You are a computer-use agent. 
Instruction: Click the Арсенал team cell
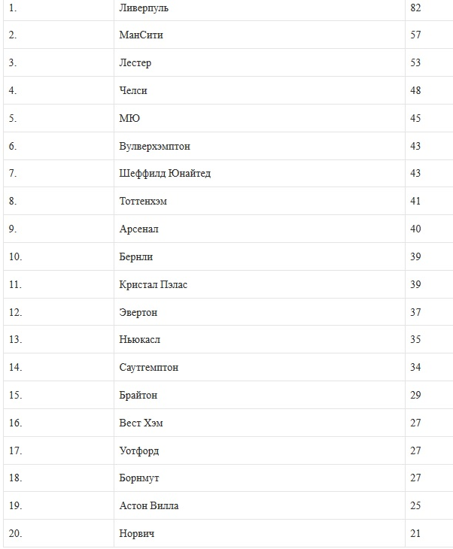138,229
